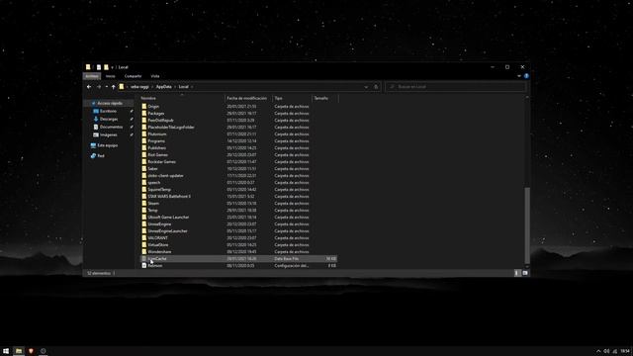Screen dimensions: 633x356
Task: Click the address bar folder icon
Action: [121, 86]
